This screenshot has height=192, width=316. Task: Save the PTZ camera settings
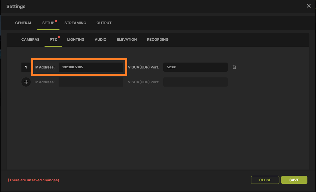(294, 180)
